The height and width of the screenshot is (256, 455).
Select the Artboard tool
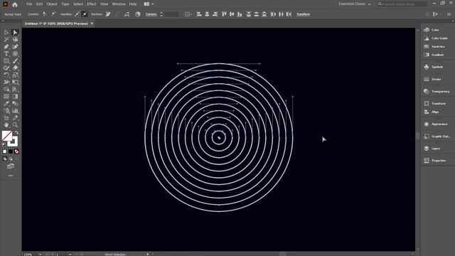click(x=6, y=118)
